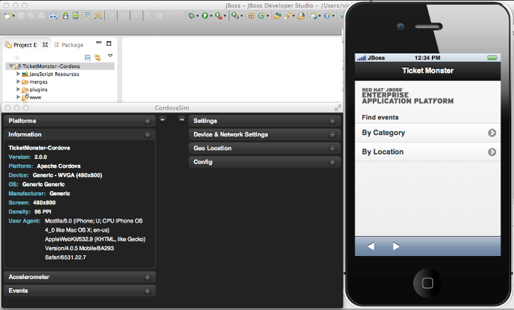Close the Project Explorer tab

[45, 45]
